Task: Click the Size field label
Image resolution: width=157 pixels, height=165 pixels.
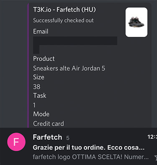Action: (x=39, y=77)
